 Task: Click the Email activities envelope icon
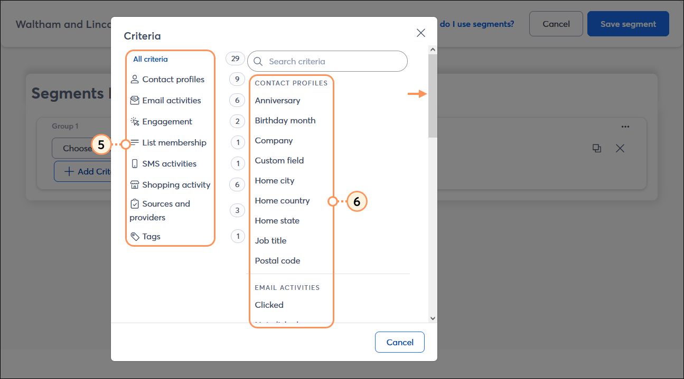click(135, 100)
